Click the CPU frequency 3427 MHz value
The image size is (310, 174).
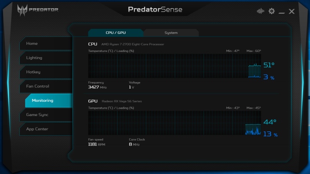(x=97, y=87)
